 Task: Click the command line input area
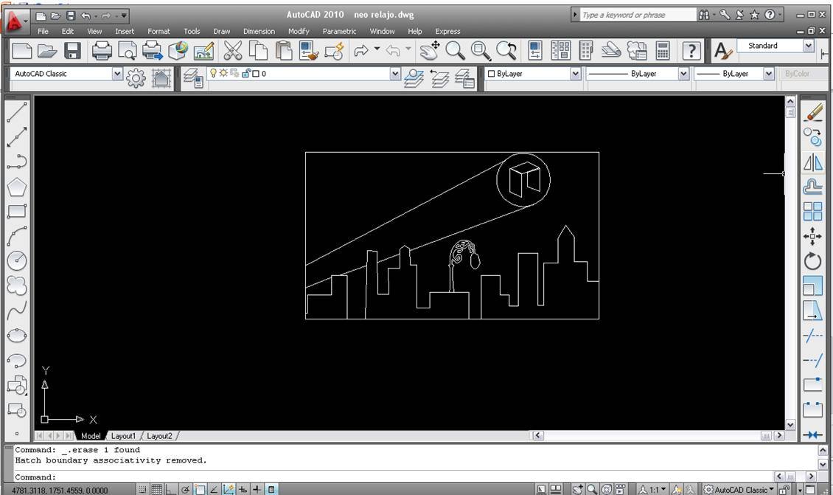point(393,477)
